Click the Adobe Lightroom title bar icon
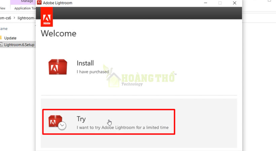This screenshot has height=151, width=276. 39,3
